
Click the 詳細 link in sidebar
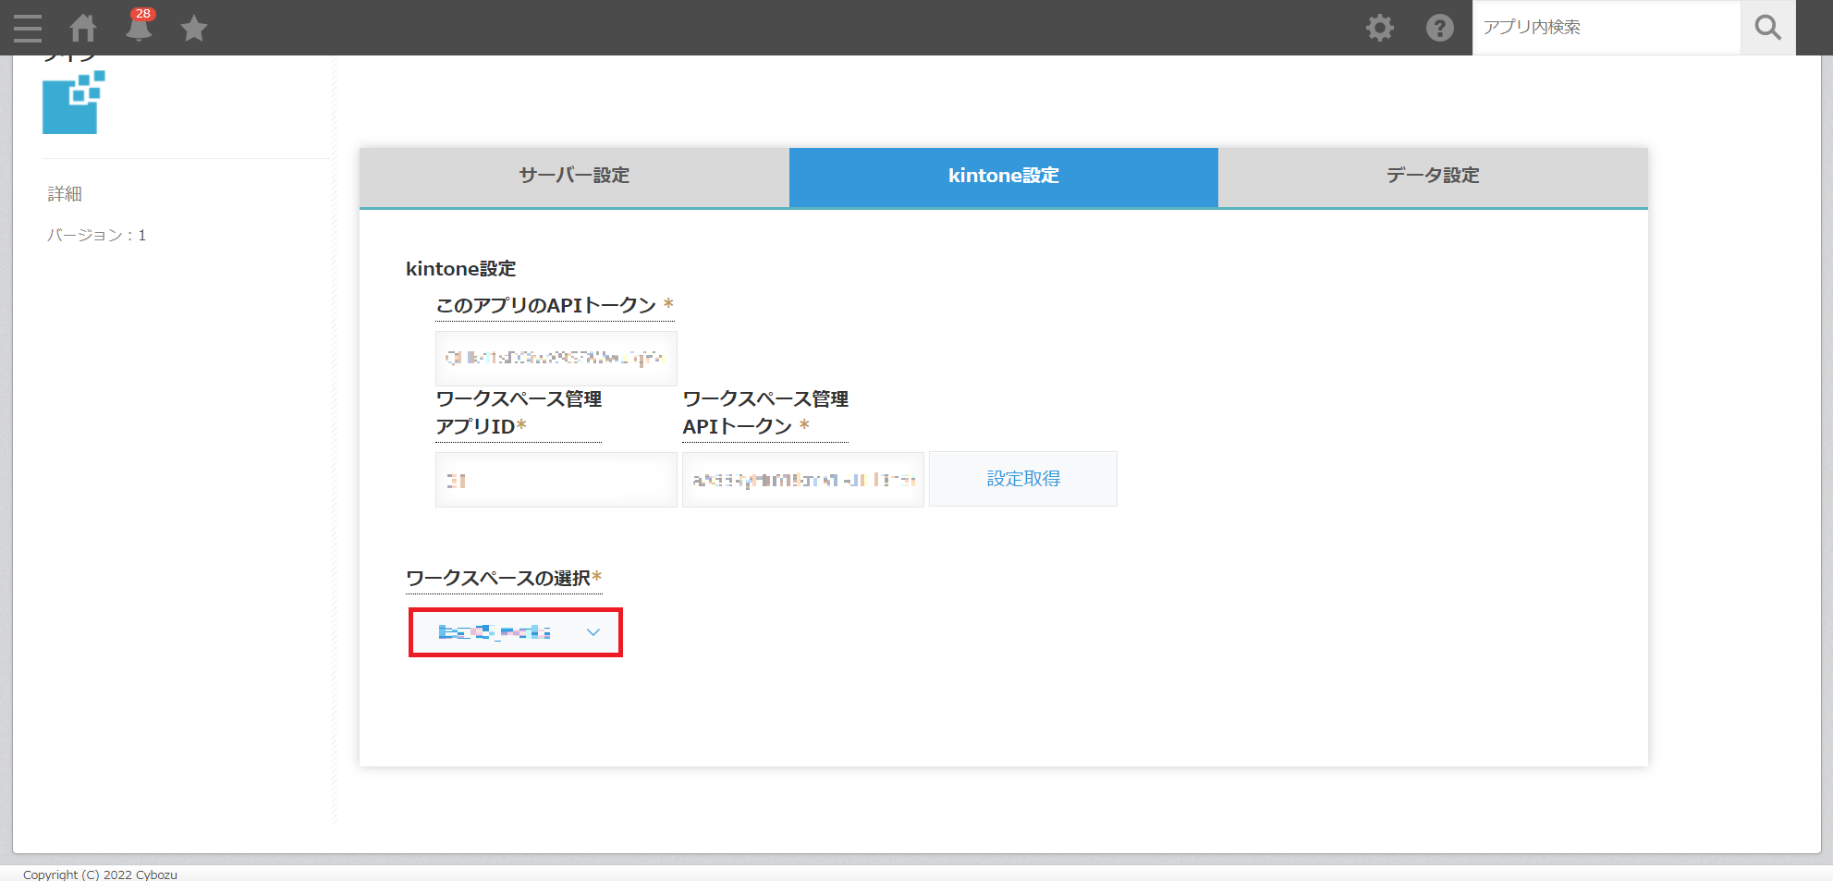tap(65, 194)
